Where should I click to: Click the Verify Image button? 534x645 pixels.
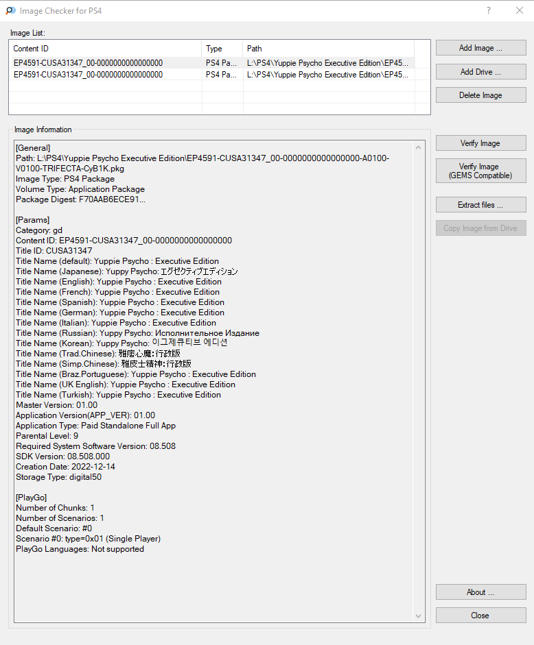pyautogui.click(x=481, y=143)
